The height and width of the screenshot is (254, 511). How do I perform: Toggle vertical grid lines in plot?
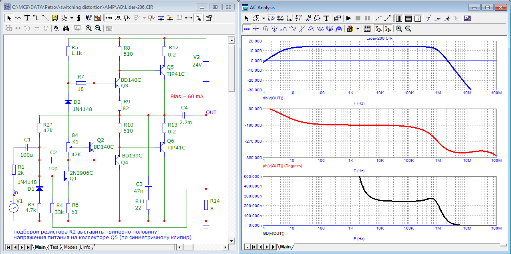399,18
